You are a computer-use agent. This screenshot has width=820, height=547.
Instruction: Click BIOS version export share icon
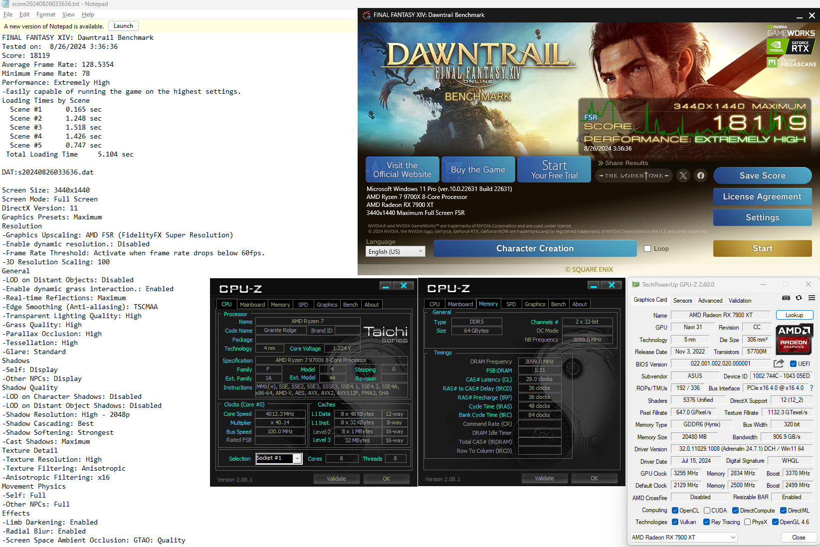pos(779,364)
